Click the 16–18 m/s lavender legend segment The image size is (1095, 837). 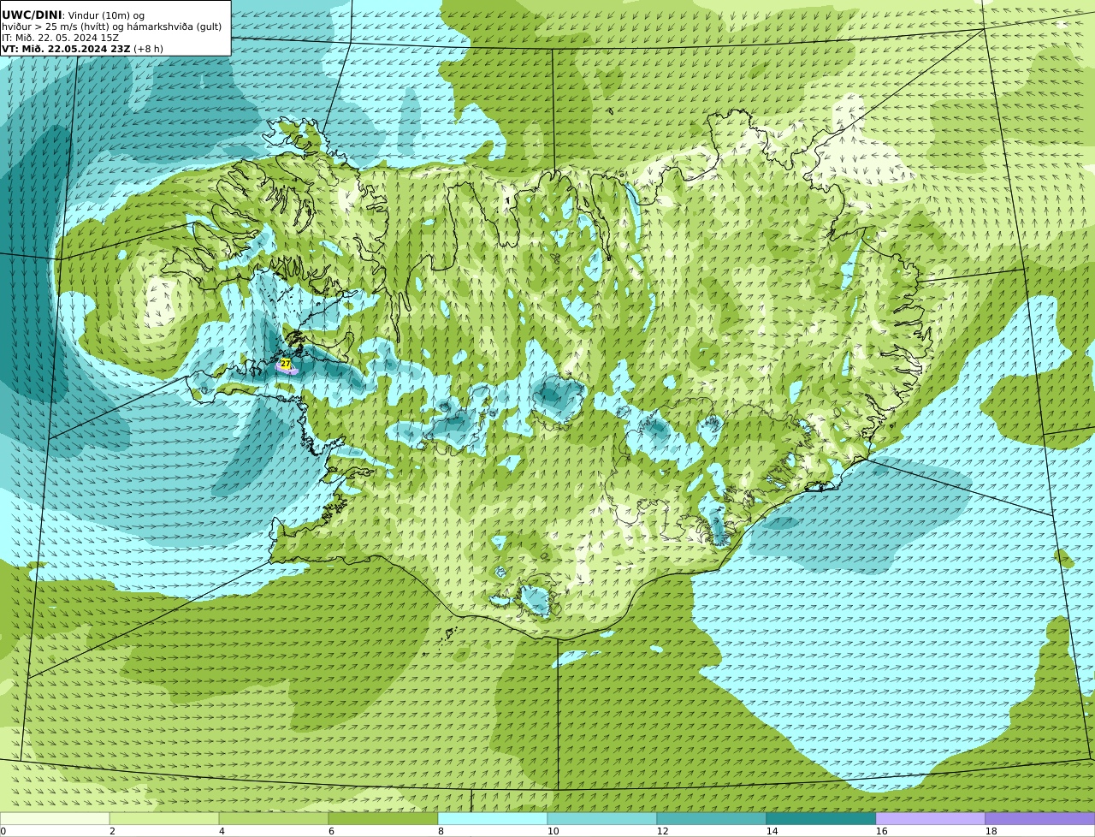(931, 819)
